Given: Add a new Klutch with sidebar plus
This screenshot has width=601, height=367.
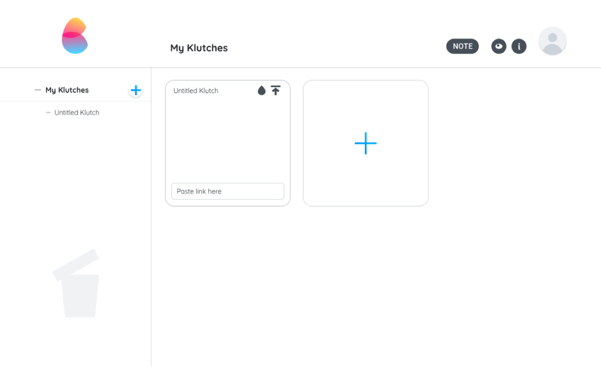Looking at the screenshot, I should [x=136, y=90].
